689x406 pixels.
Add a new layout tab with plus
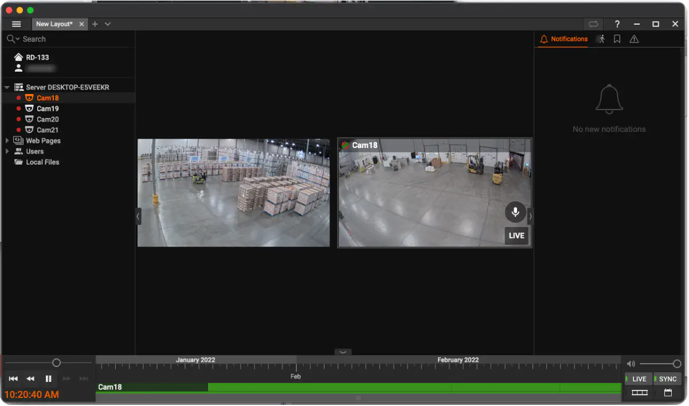coord(95,24)
